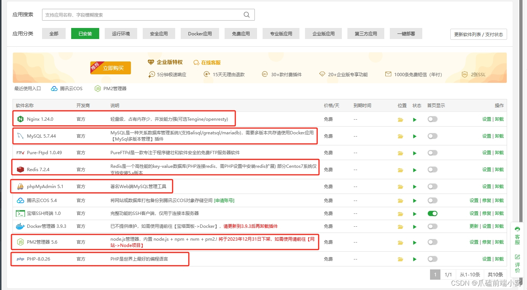Select the 运行环境 category tab
The image size is (527, 290).
[x=121, y=33]
